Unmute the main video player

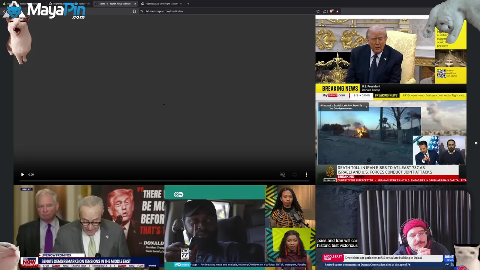click(283, 174)
